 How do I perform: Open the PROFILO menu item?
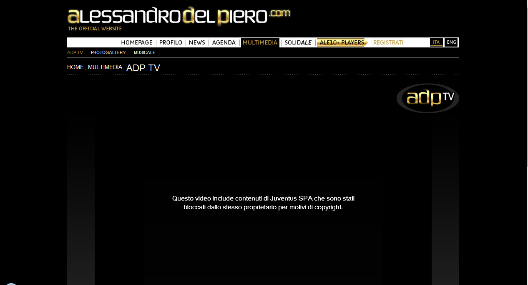[x=171, y=42]
